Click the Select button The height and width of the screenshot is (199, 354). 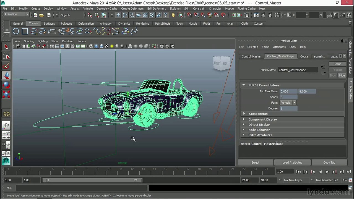255,163
